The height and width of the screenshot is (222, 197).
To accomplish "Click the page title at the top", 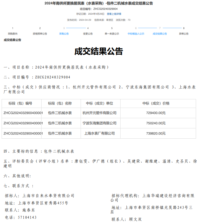I will tap(98, 3).
